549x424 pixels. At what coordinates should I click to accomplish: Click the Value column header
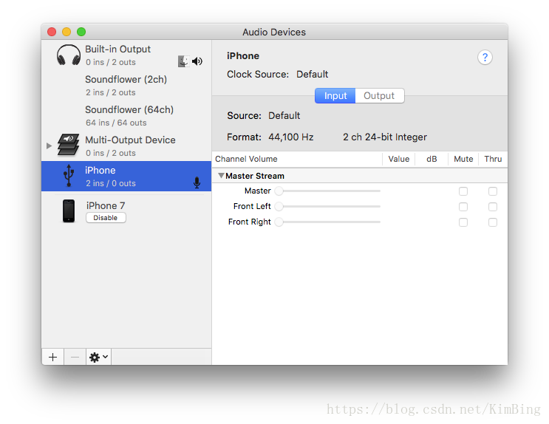(399, 159)
